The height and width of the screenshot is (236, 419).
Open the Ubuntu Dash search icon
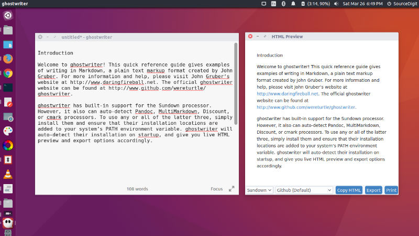pos(8,16)
